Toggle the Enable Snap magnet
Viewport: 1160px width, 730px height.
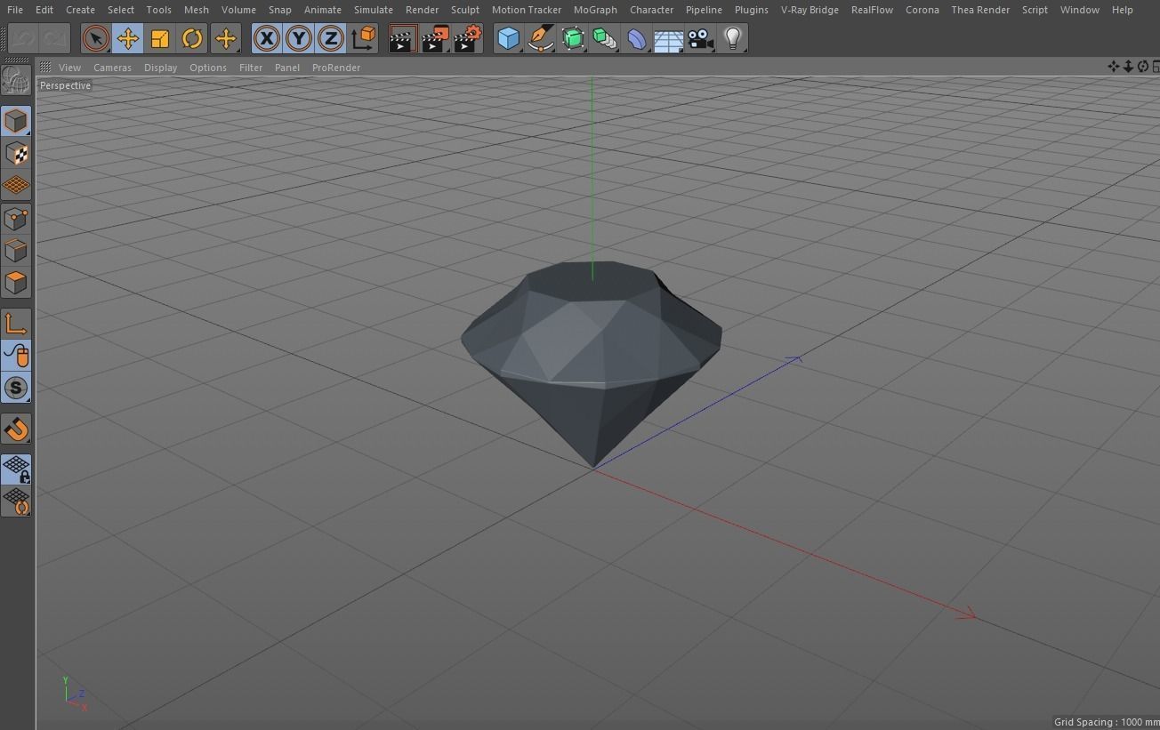[16, 429]
